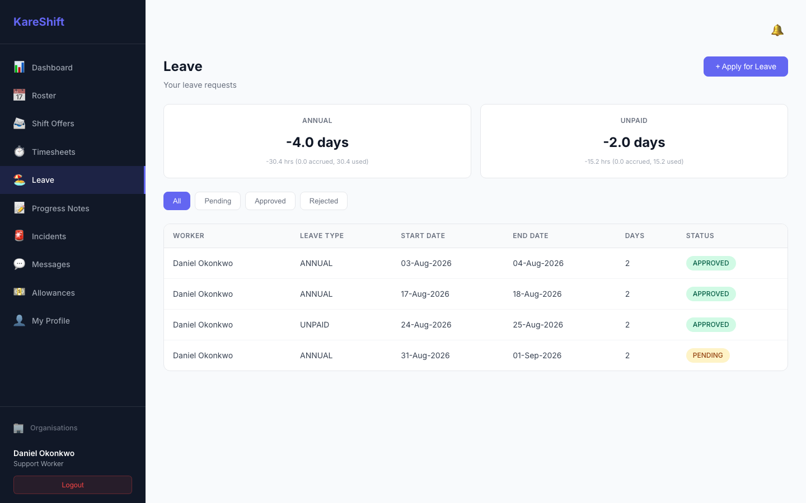Viewport: 806px width, 503px height.
Task: Go to Roster in sidebar
Action: tap(73, 95)
